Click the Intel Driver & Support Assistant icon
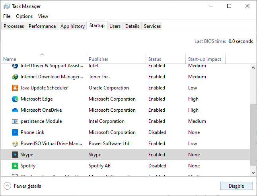The width and height of the screenshot is (257, 196). [15, 66]
